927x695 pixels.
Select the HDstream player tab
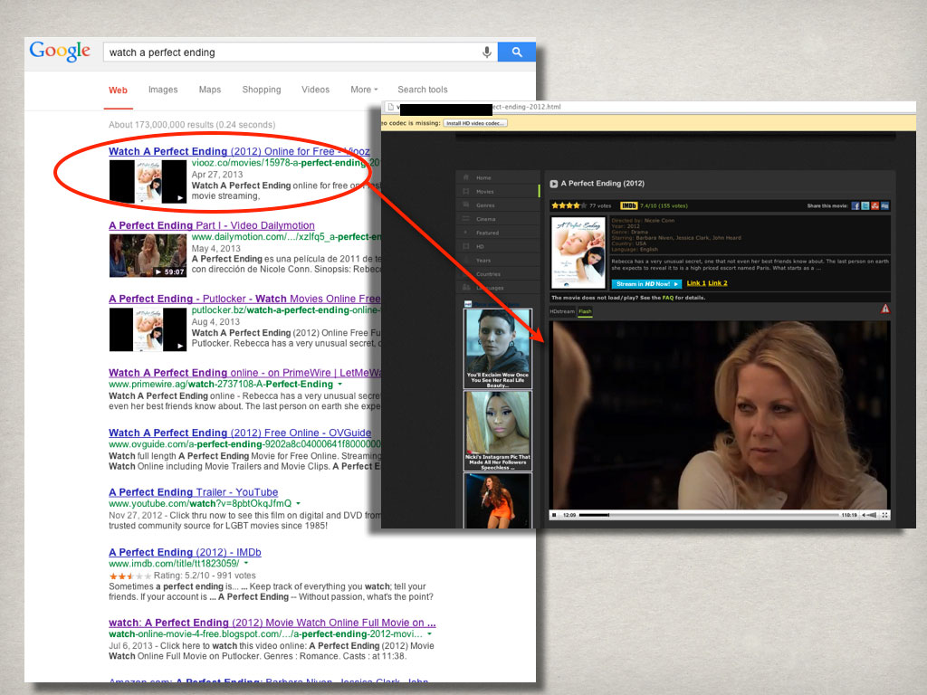562,311
